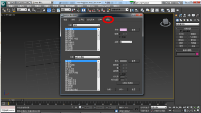Open the 主题 dropdown in the dialog
The height and width of the screenshot is (113, 201).
point(126,42)
